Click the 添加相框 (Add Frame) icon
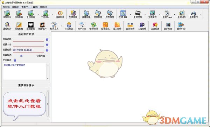This screenshot has width=210, height=127. coord(19,26)
